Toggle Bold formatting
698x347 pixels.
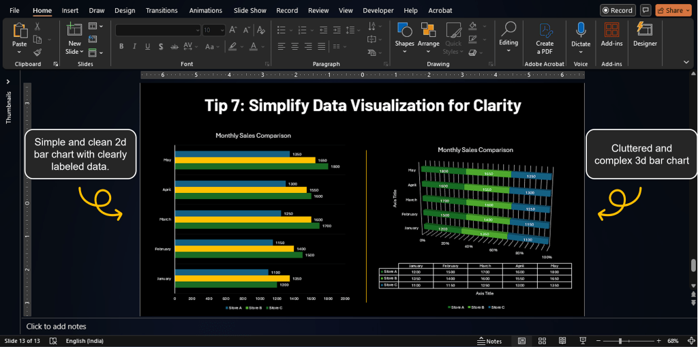[121, 46]
